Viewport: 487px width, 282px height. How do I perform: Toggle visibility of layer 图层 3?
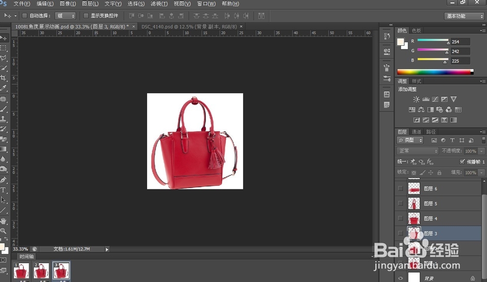[400, 233]
